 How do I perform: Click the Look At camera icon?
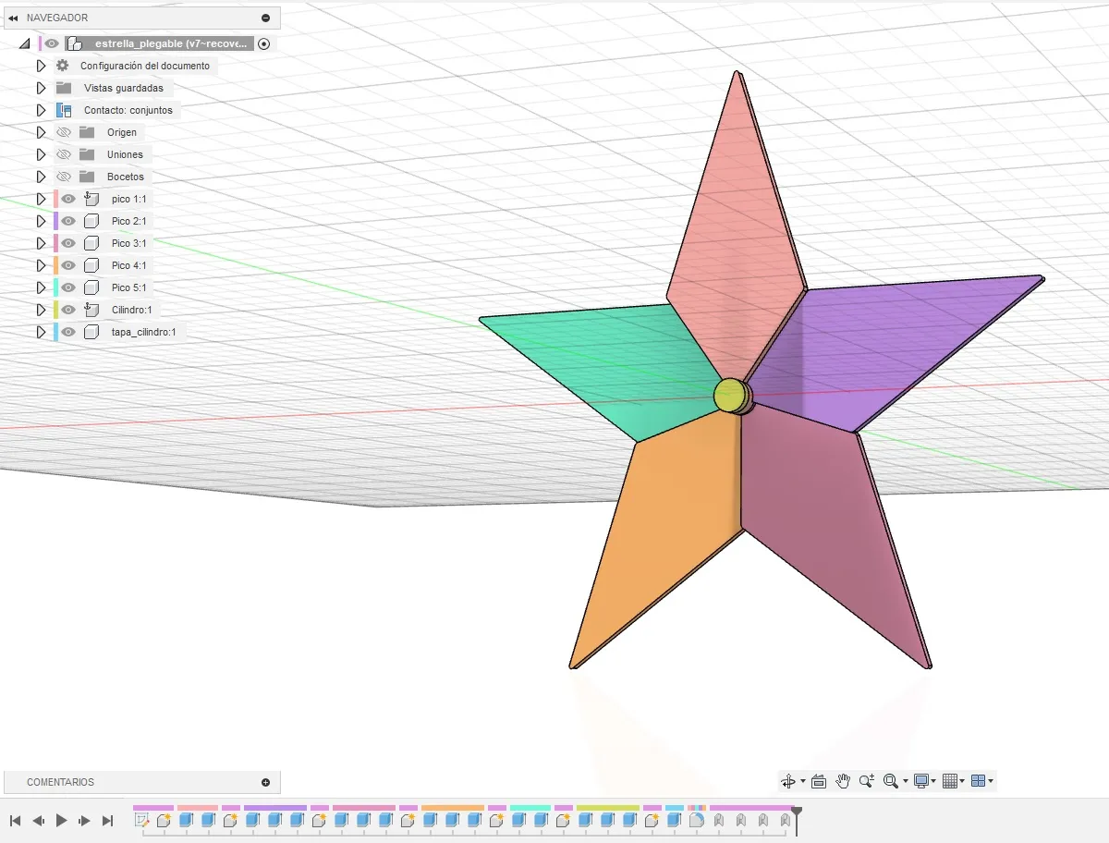(x=818, y=781)
